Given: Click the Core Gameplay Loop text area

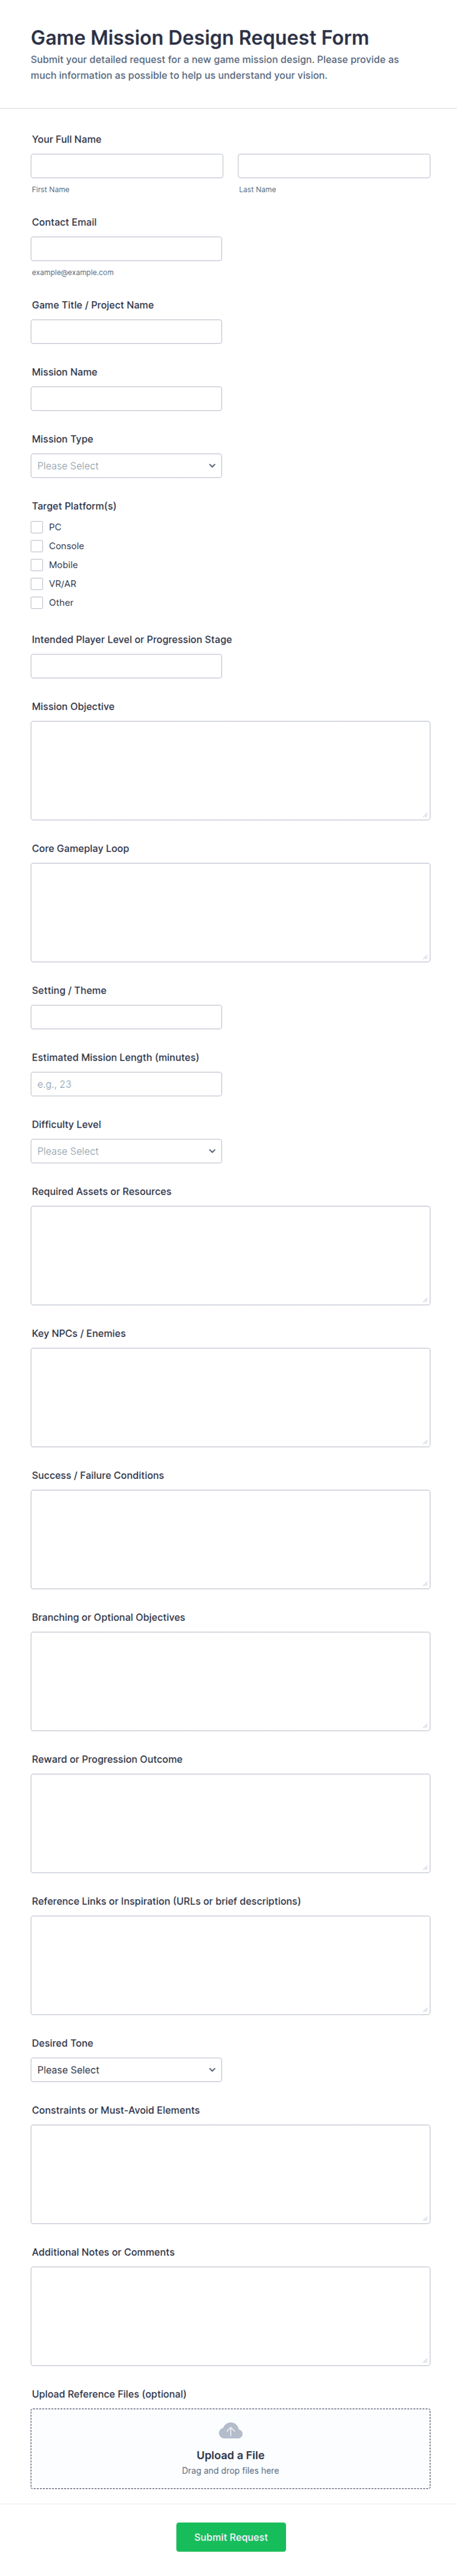Looking at the screenshot, I should (230, 912).
